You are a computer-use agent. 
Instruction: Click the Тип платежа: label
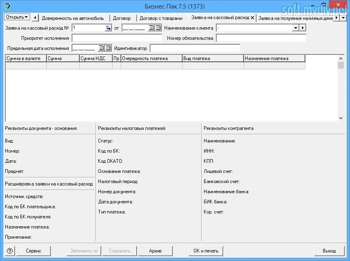[112, 212]
